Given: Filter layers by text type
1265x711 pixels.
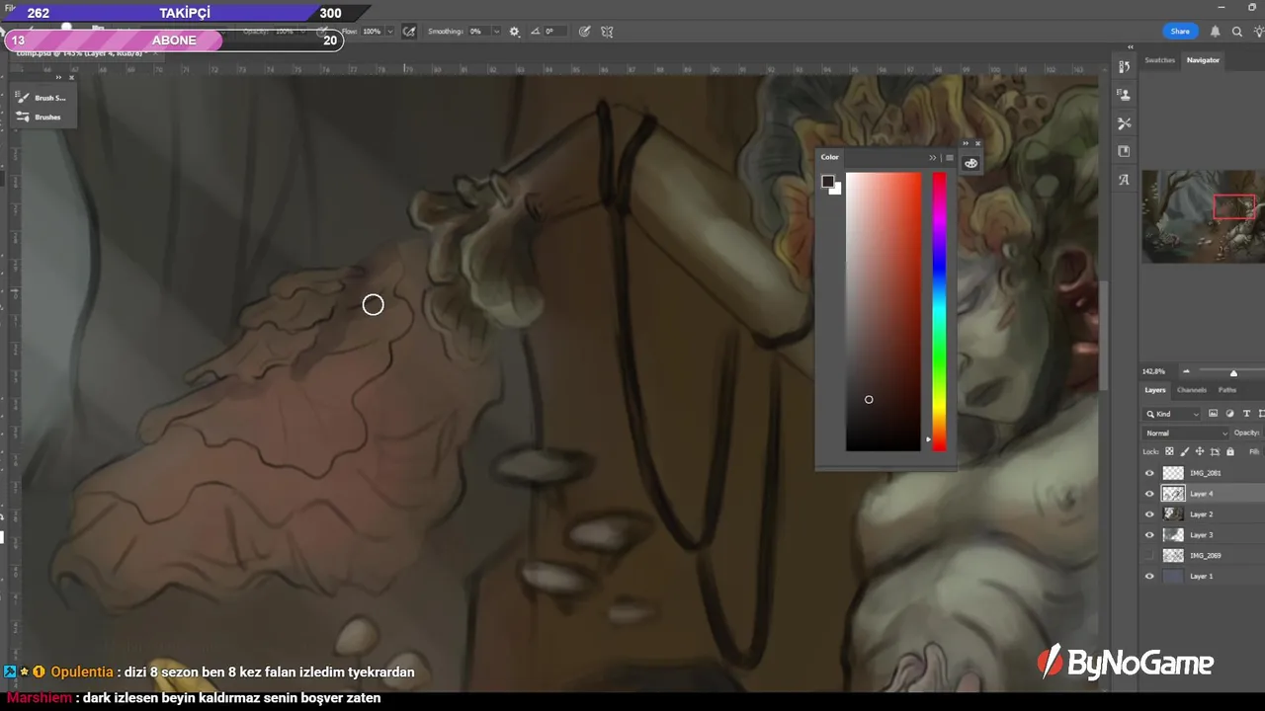Looking at the screenshot, I should [x=1246, y=414].
